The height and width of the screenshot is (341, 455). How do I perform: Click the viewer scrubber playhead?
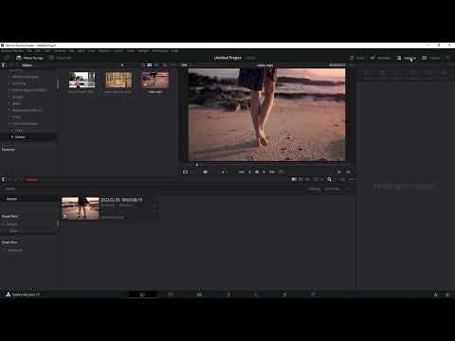coord(197,165)
